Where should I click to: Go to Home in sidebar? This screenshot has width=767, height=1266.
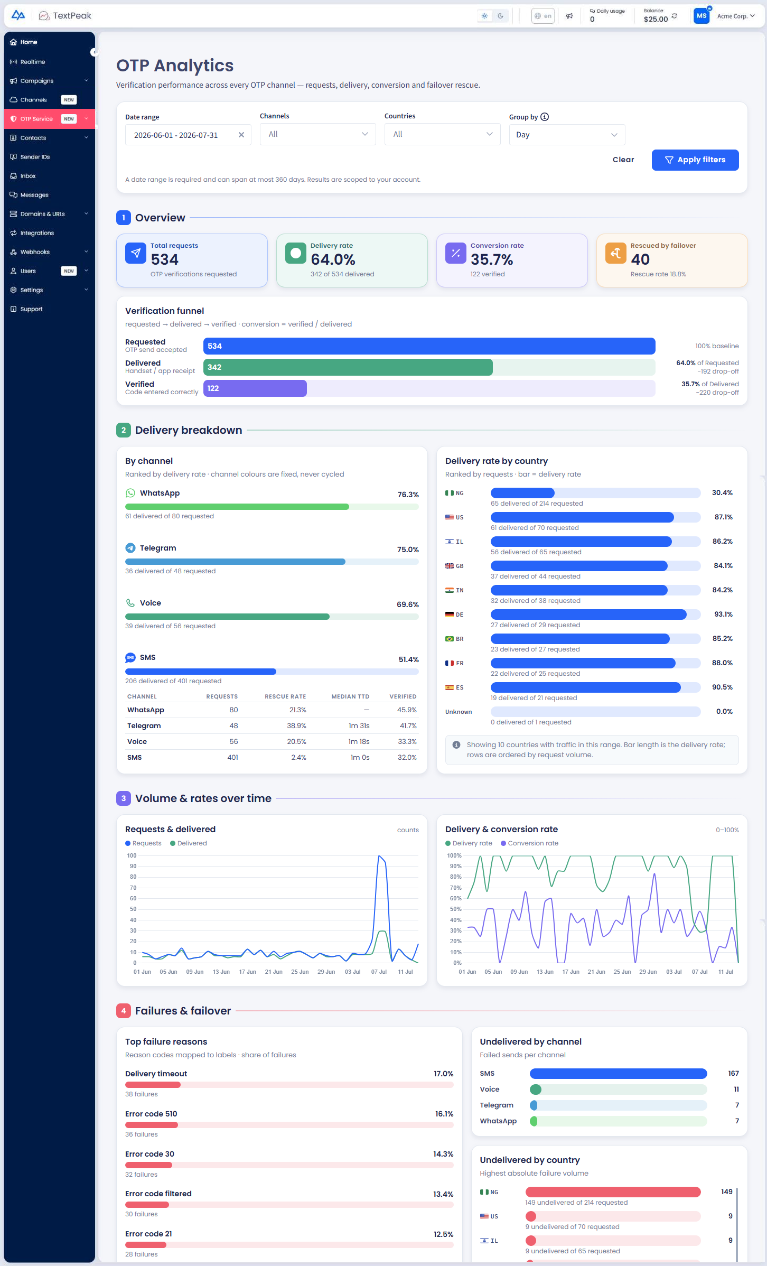click(50, 42)
